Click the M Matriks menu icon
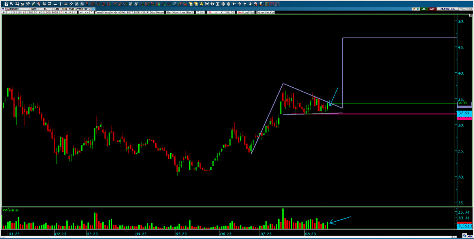The image size is (474, 239). coord(3,9)
